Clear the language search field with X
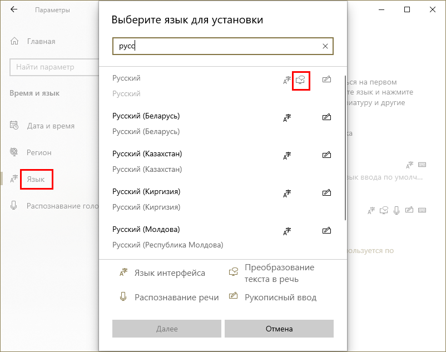This screenshot has width=446, height=352. tap(325, 47)
